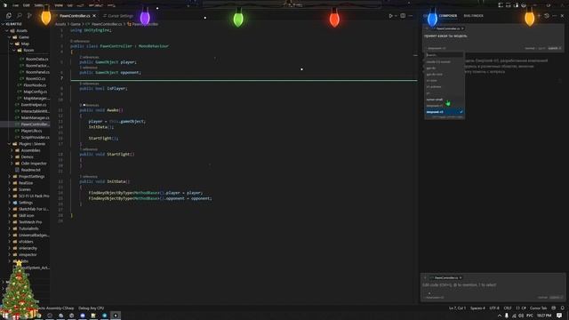
Task: Show hidden icons in the system tray
Action: [x=500, y=316]
